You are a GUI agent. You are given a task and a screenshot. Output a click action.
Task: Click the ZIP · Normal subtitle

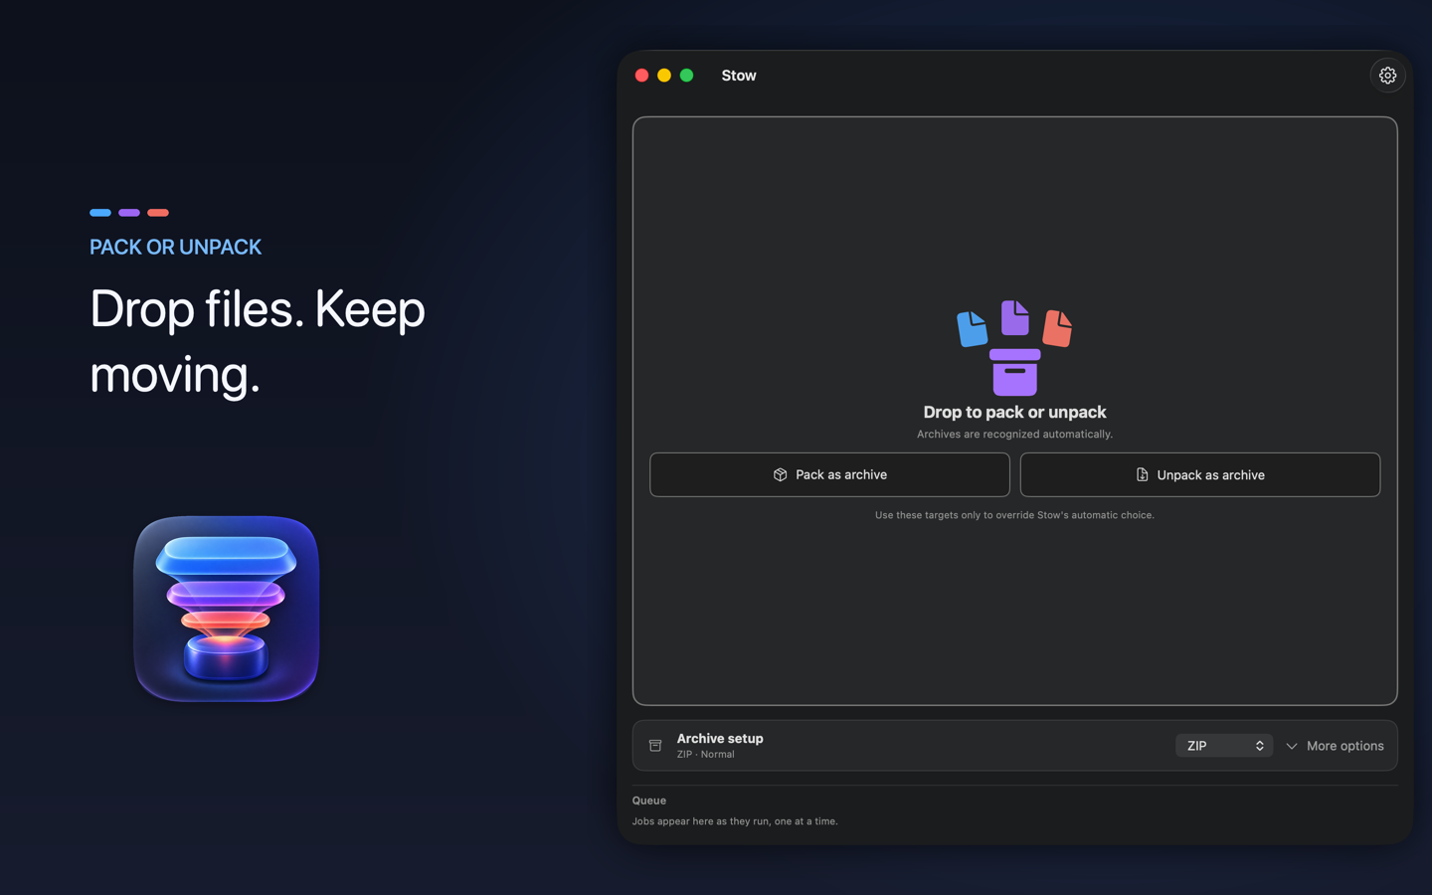(705, 755)
